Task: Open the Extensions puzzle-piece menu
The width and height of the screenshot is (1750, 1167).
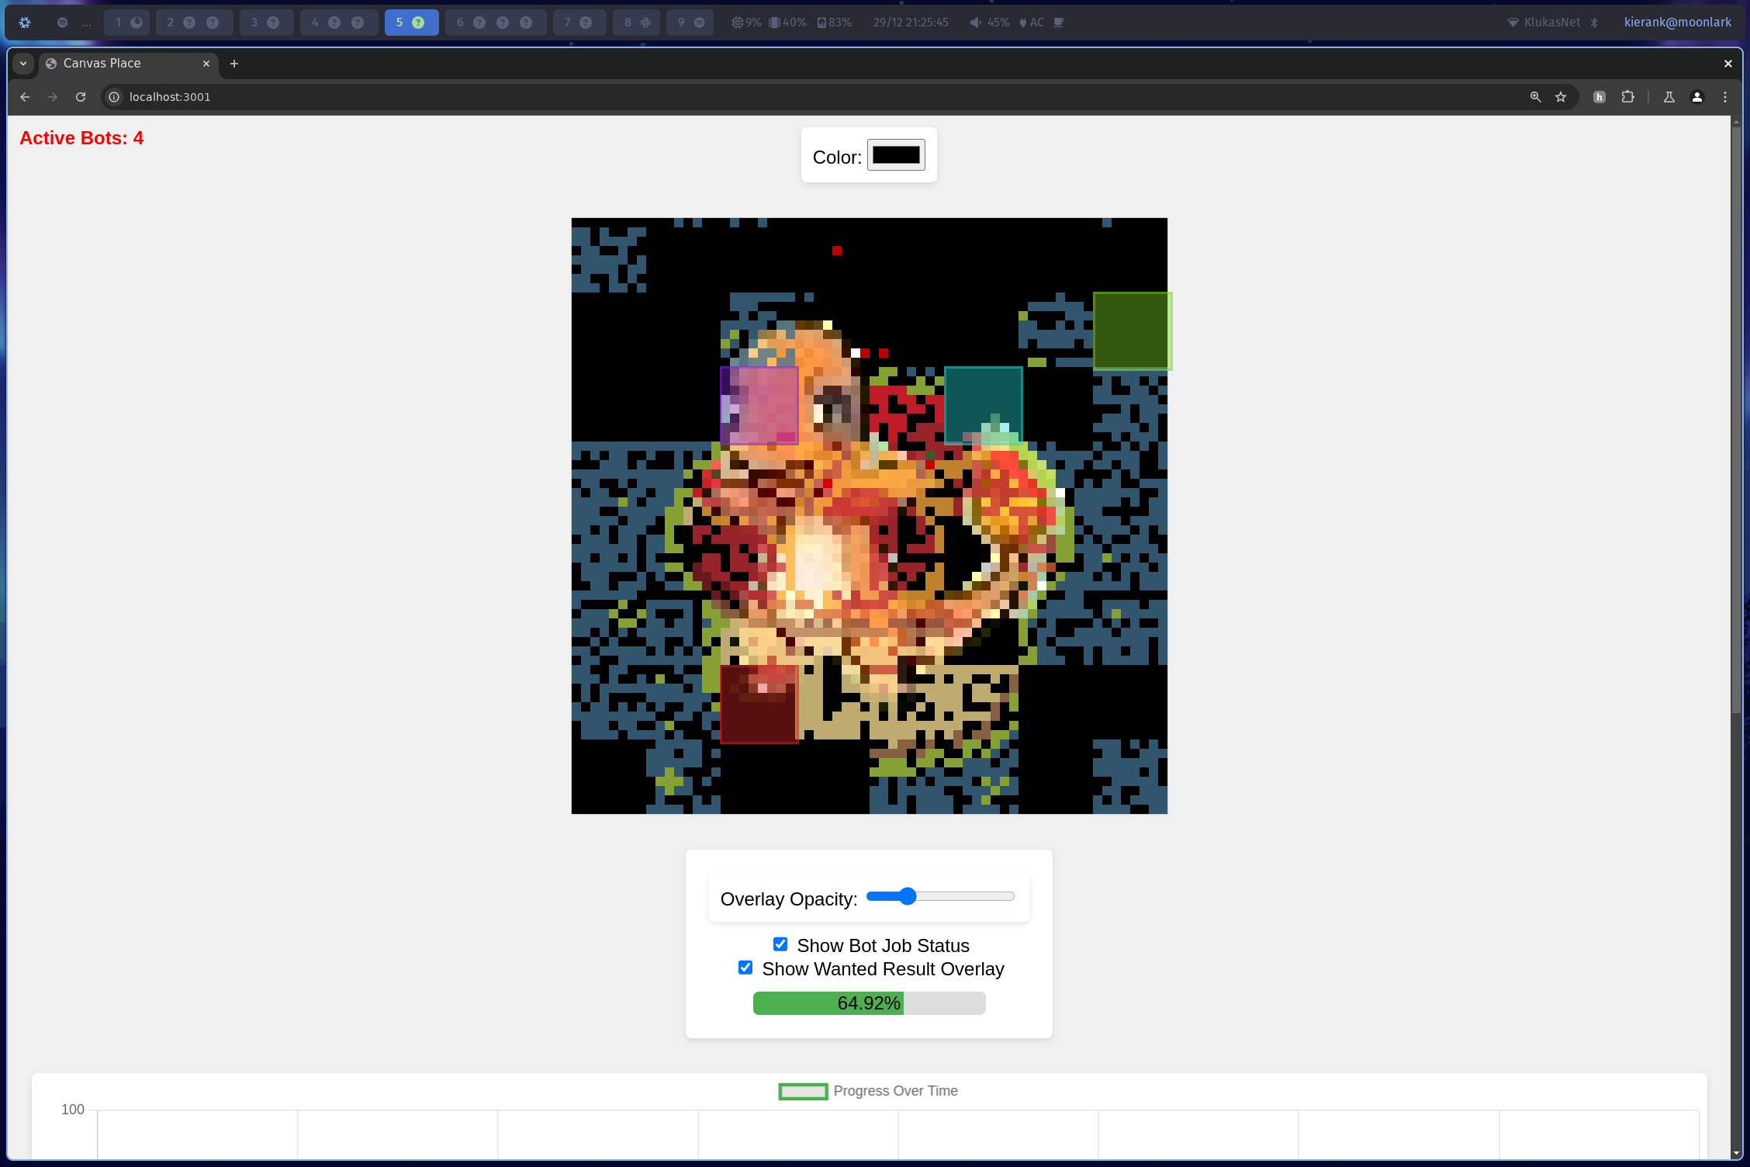Action: click(x=1627, y=97)
